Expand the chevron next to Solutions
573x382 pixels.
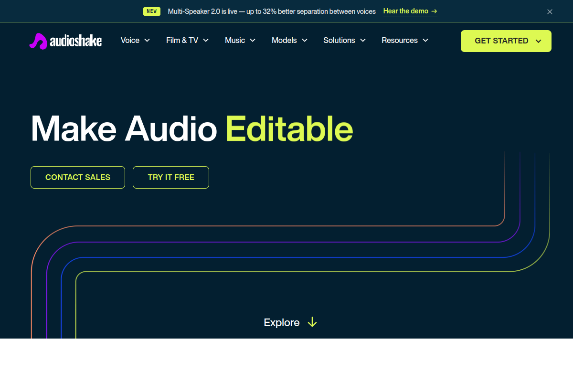point(363,41)
